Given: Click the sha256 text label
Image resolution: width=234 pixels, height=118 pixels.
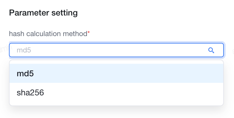Looking at the screenshot, I should click(30, 92).
